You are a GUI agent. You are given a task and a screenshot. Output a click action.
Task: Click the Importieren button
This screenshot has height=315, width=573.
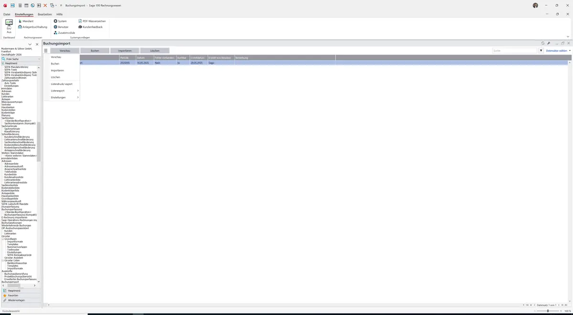point(125,51)
